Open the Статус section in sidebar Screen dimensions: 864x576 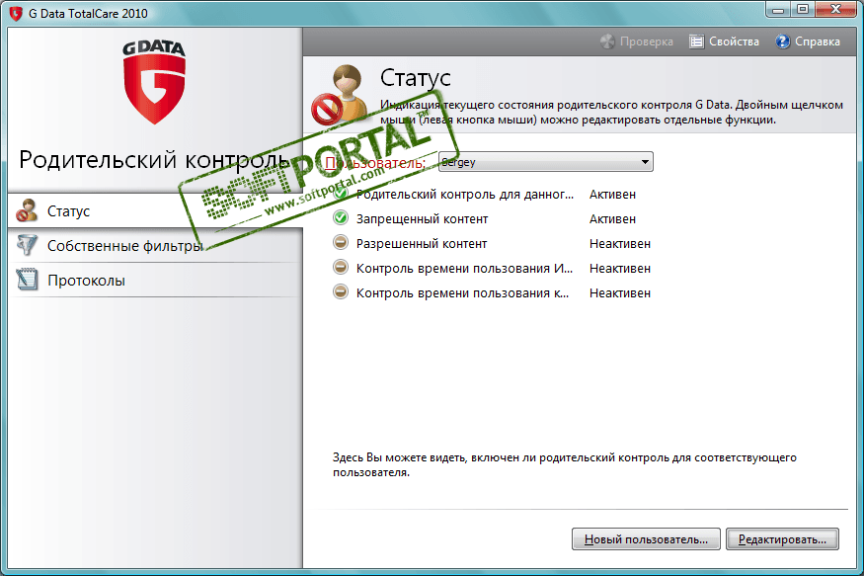coord(155,210)
